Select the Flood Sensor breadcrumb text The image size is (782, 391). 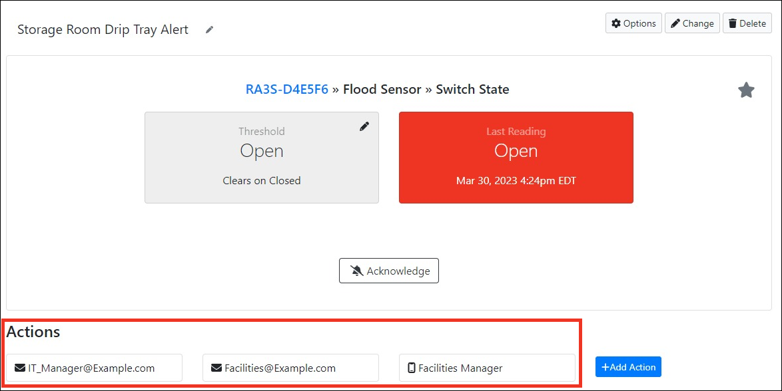[382, 89]
